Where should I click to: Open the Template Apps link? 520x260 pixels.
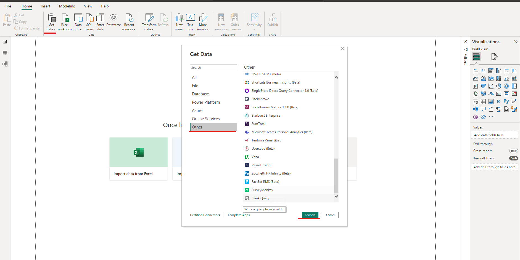(x=239, y=215)
